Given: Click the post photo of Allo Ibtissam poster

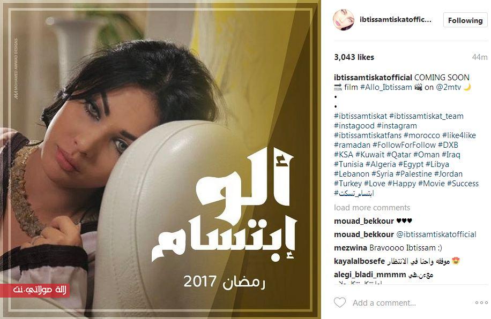Looking at the screenshot, I should (x=160, y=159).
